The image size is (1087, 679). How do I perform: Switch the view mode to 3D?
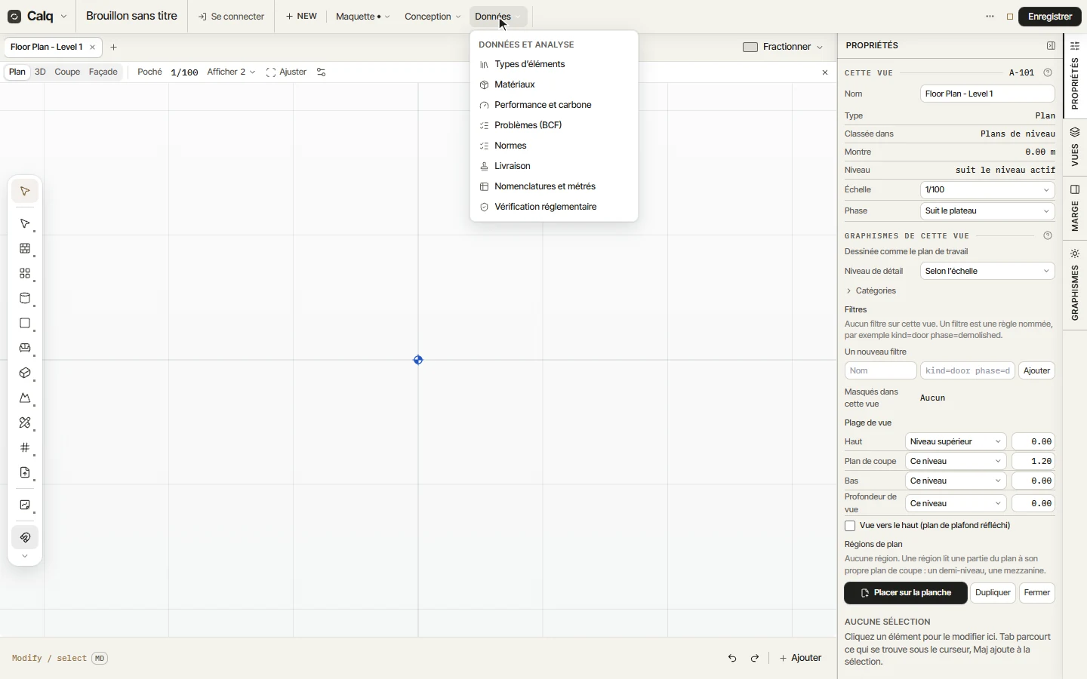point(40,72)
